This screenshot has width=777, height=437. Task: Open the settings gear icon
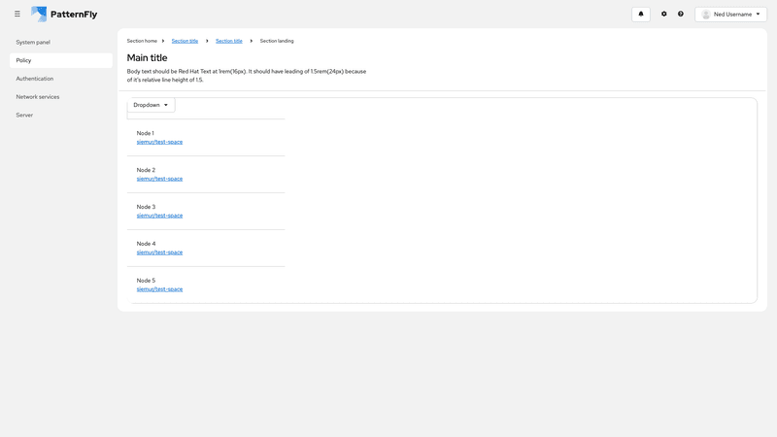tap(664, 15)
